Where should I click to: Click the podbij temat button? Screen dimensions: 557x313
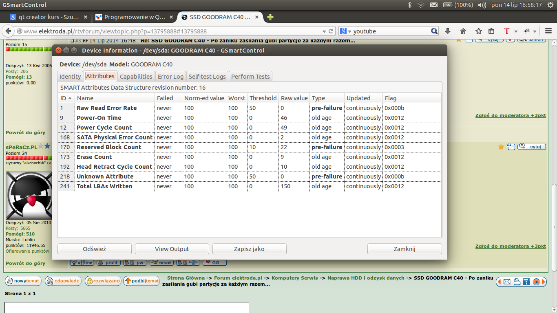(141, 281)
